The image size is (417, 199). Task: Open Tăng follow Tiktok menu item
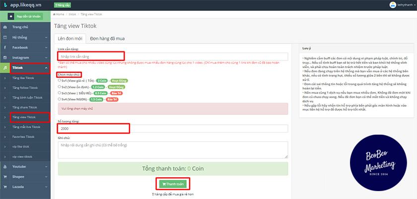[26, 87]
